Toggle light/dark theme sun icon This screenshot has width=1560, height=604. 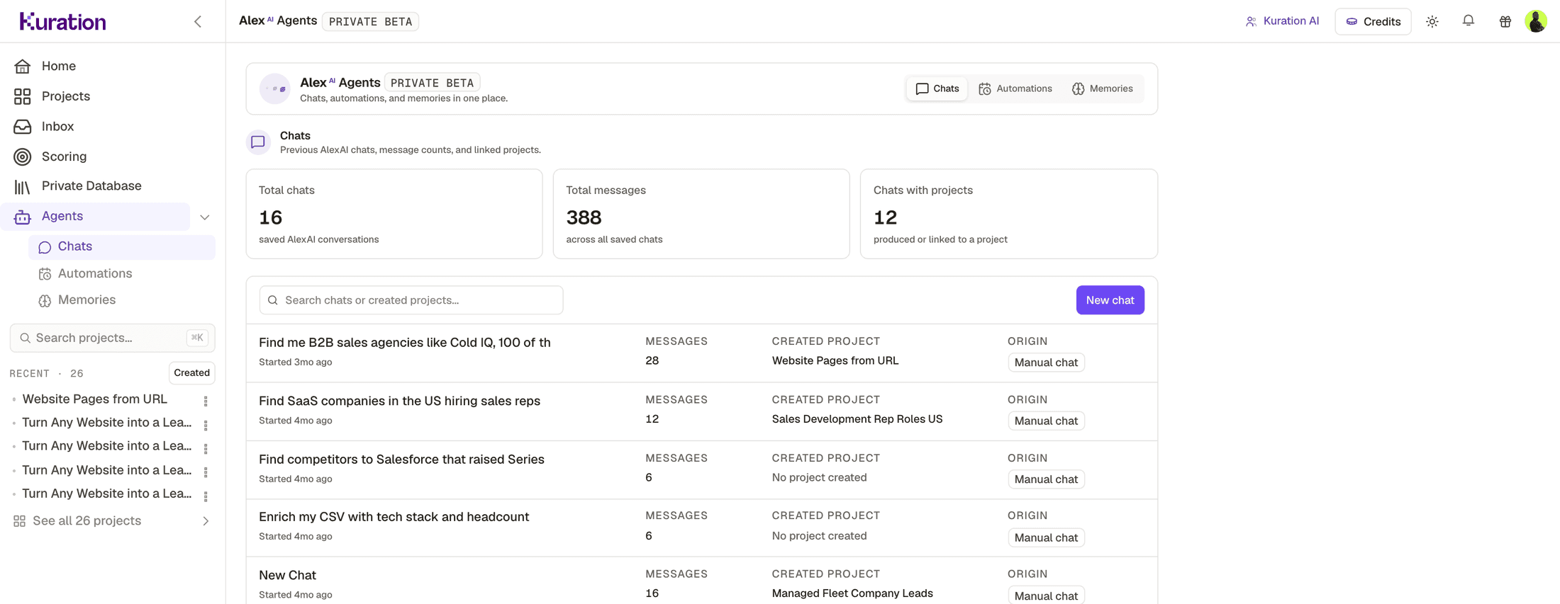pos(1432,21)
